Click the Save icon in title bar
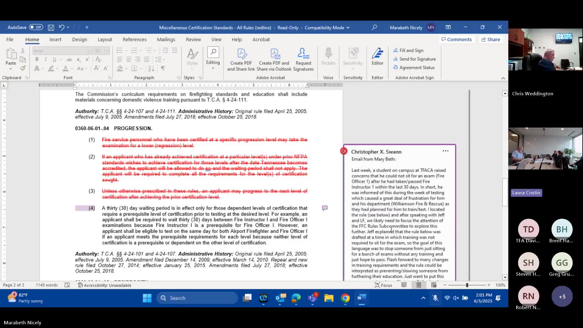 pyautogui.click(x=51, y=28)
